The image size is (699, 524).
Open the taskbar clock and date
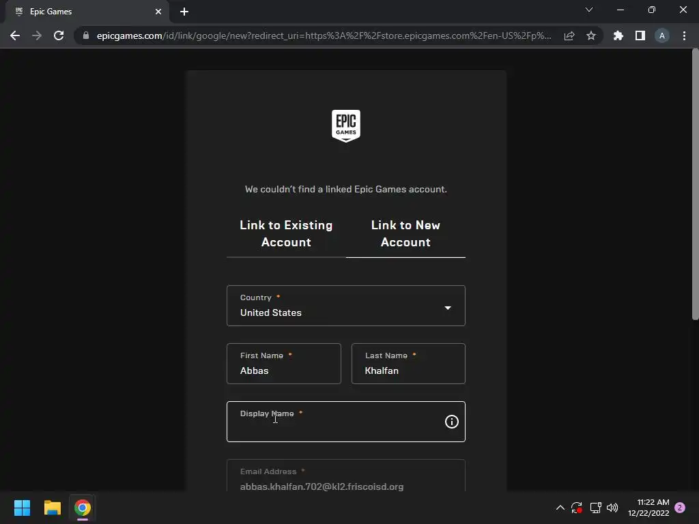[x=648, y=508]
